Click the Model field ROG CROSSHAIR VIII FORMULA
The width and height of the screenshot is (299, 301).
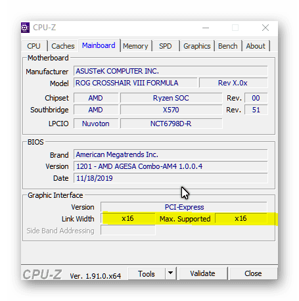[135, 83]
